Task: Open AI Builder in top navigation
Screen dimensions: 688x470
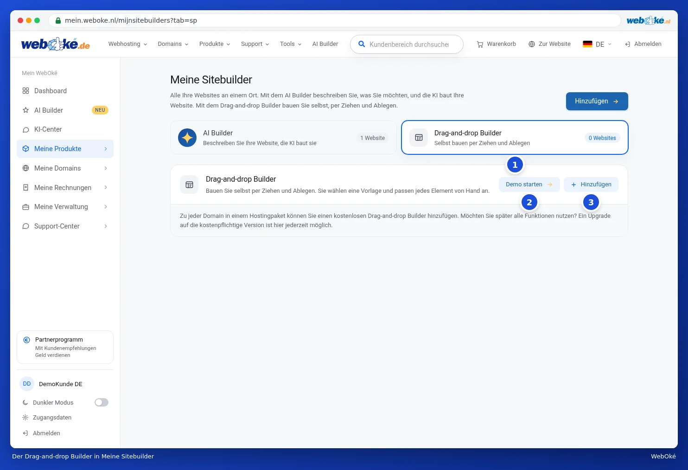Action: pos(325,44)
